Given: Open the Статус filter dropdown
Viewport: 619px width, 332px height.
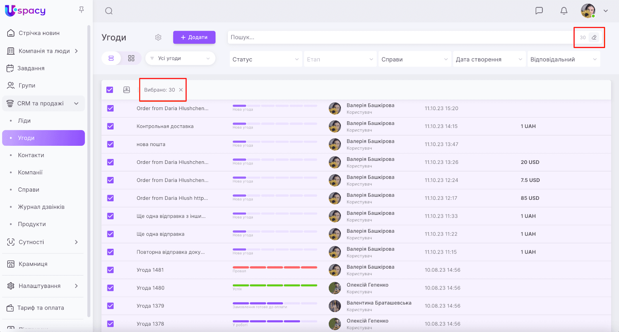Looking at the screenshot, I should [265, 60].
